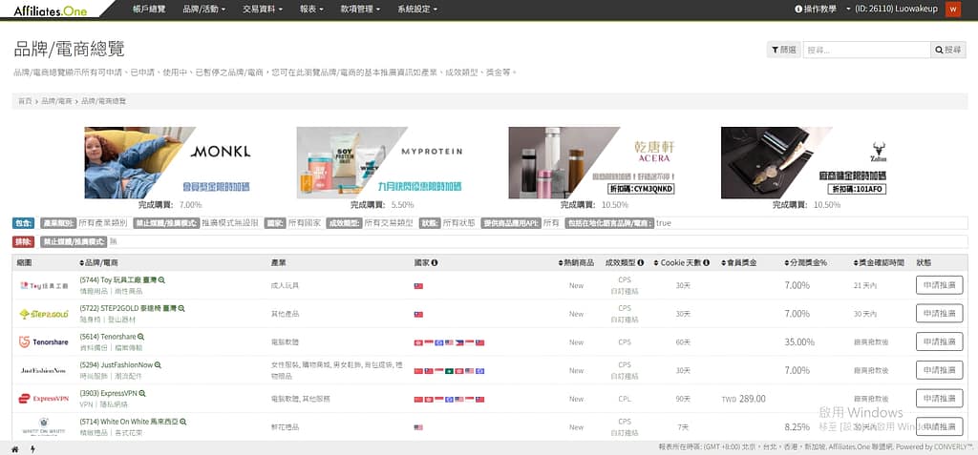Screen dimensions: 978x455
Task: Click the 篩選 filter button
Action: pyautogui.click(x=783, y=50)
